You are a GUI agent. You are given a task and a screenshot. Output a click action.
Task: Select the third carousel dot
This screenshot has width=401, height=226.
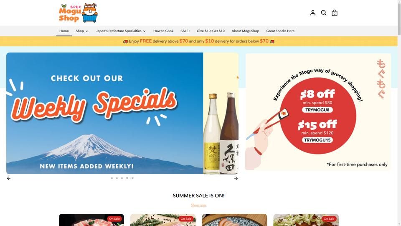tap(122, 178)
